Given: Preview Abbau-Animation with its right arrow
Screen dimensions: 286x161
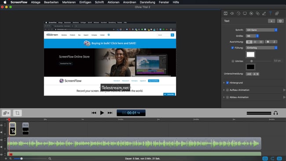Looking at the screenshot, I should [284, 97].
